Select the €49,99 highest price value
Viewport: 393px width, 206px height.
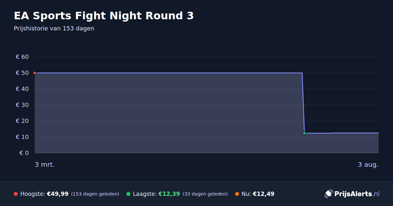coord(58,194)
